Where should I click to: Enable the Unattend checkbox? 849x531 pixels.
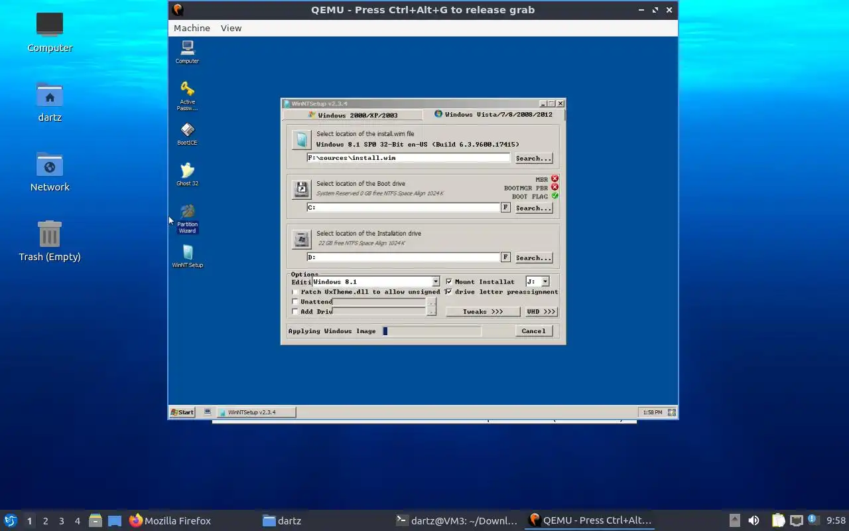point(295,301)
